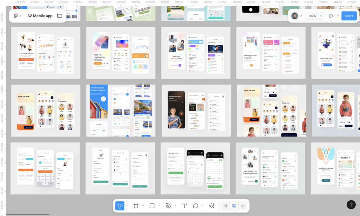Select the profile and payment method frame

tap(120, 168)
